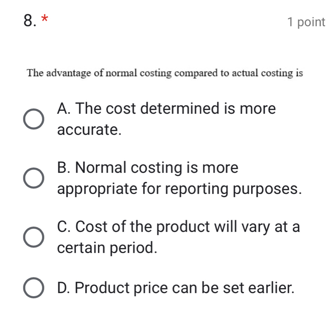Choose option B radio circle
Screen dimensions: 330x331
click(x=33, y=178)
